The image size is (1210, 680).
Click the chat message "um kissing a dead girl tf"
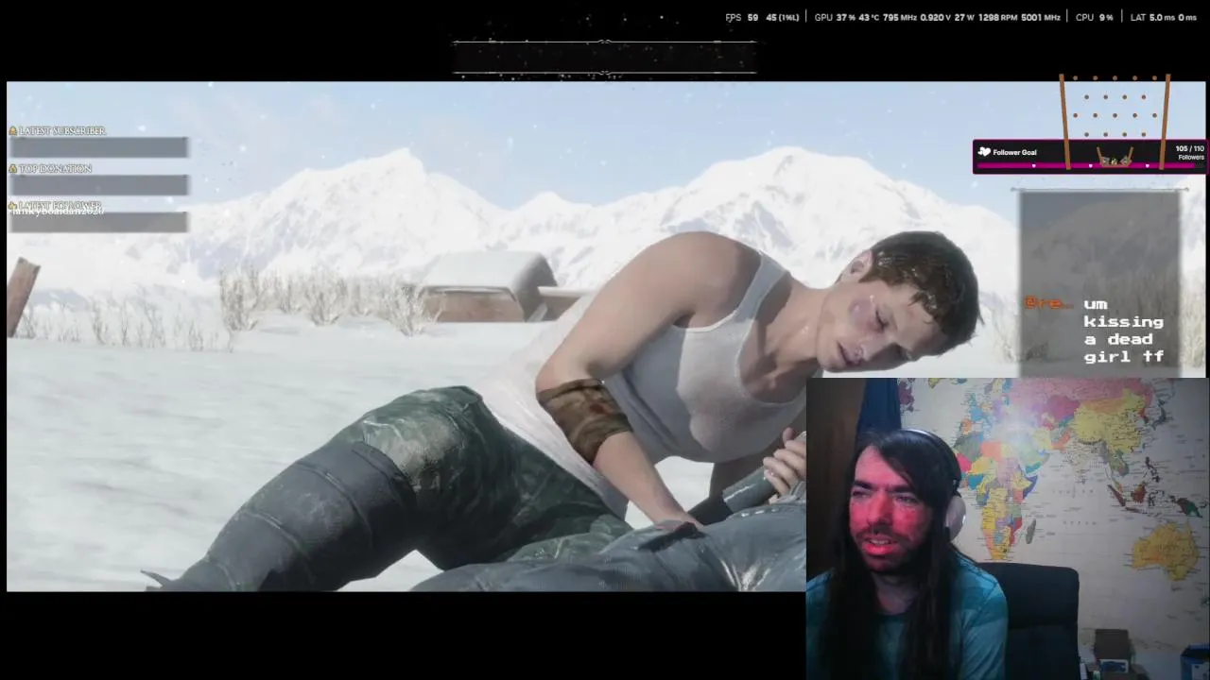pos(1123,331)
